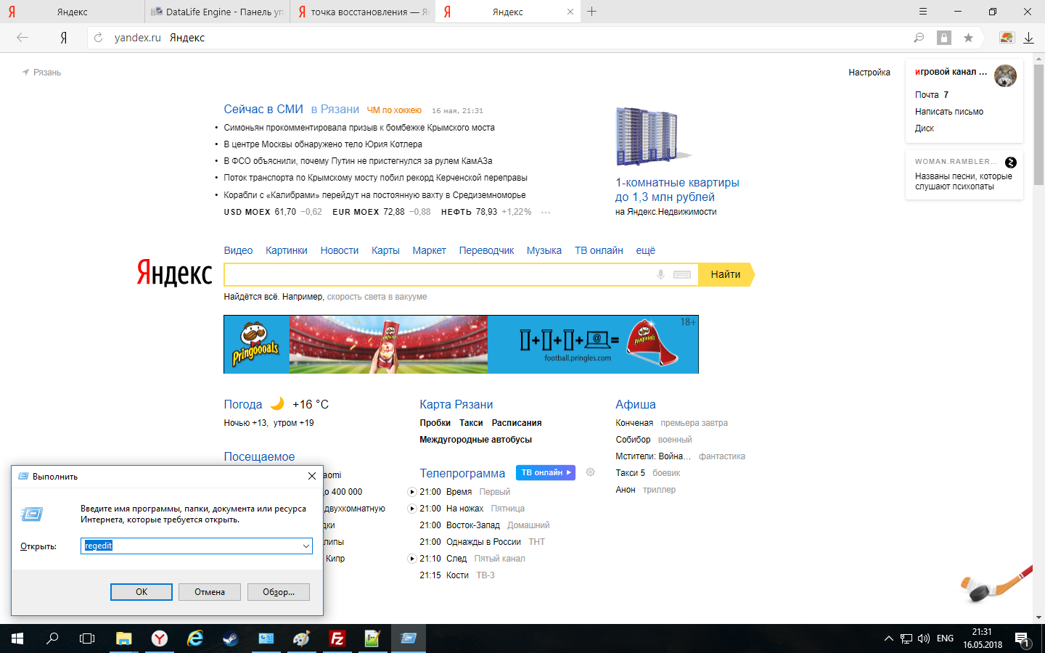
Task: Open Steam from the taskbar
Action: [x=230, y=638]
